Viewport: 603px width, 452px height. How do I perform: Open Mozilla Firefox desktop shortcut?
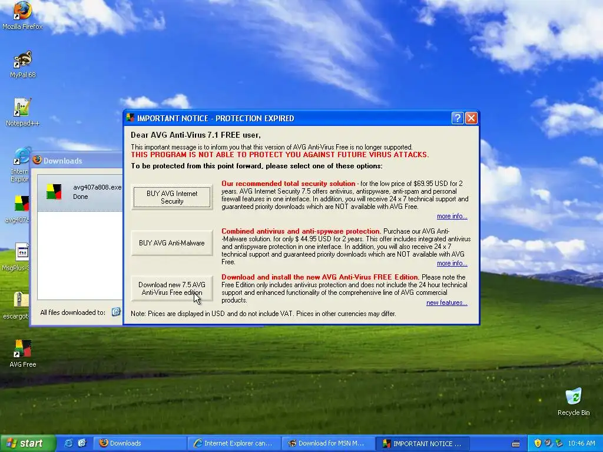[x=22, y=15]
